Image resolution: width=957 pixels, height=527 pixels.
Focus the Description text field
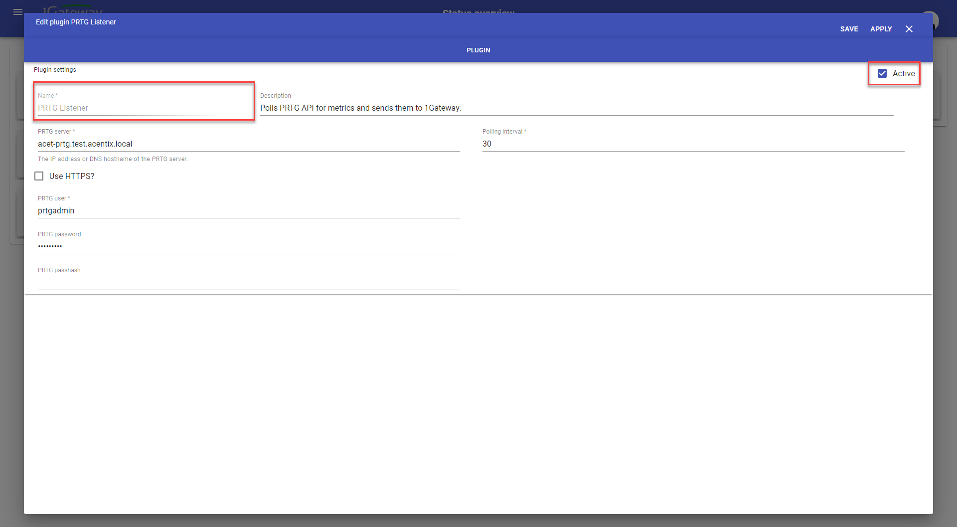(x=576, y=108)
